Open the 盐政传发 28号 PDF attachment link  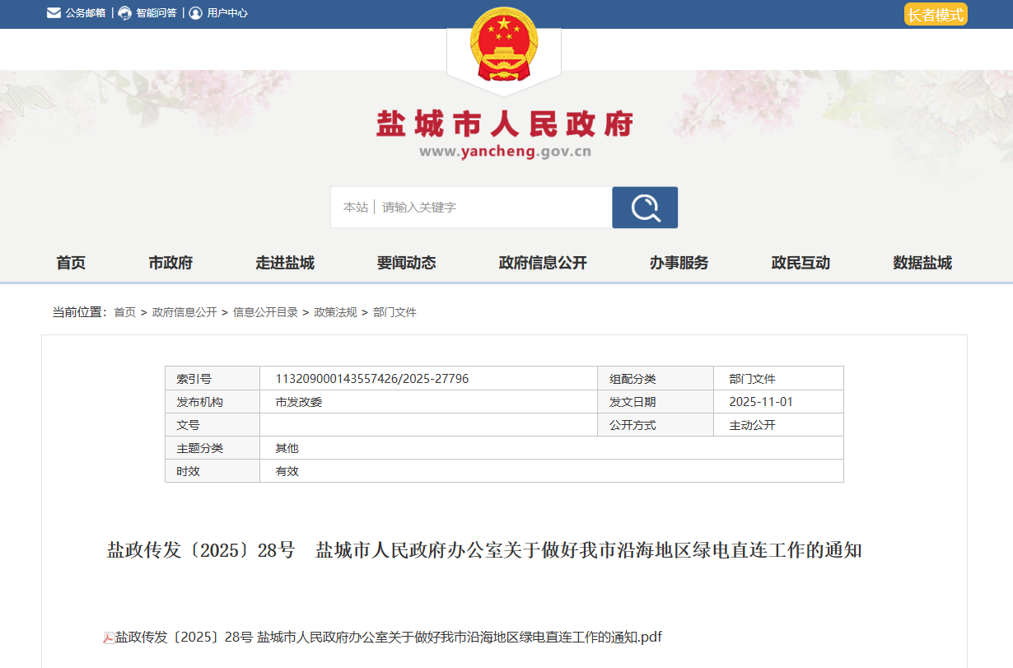[x=388, y=638]
